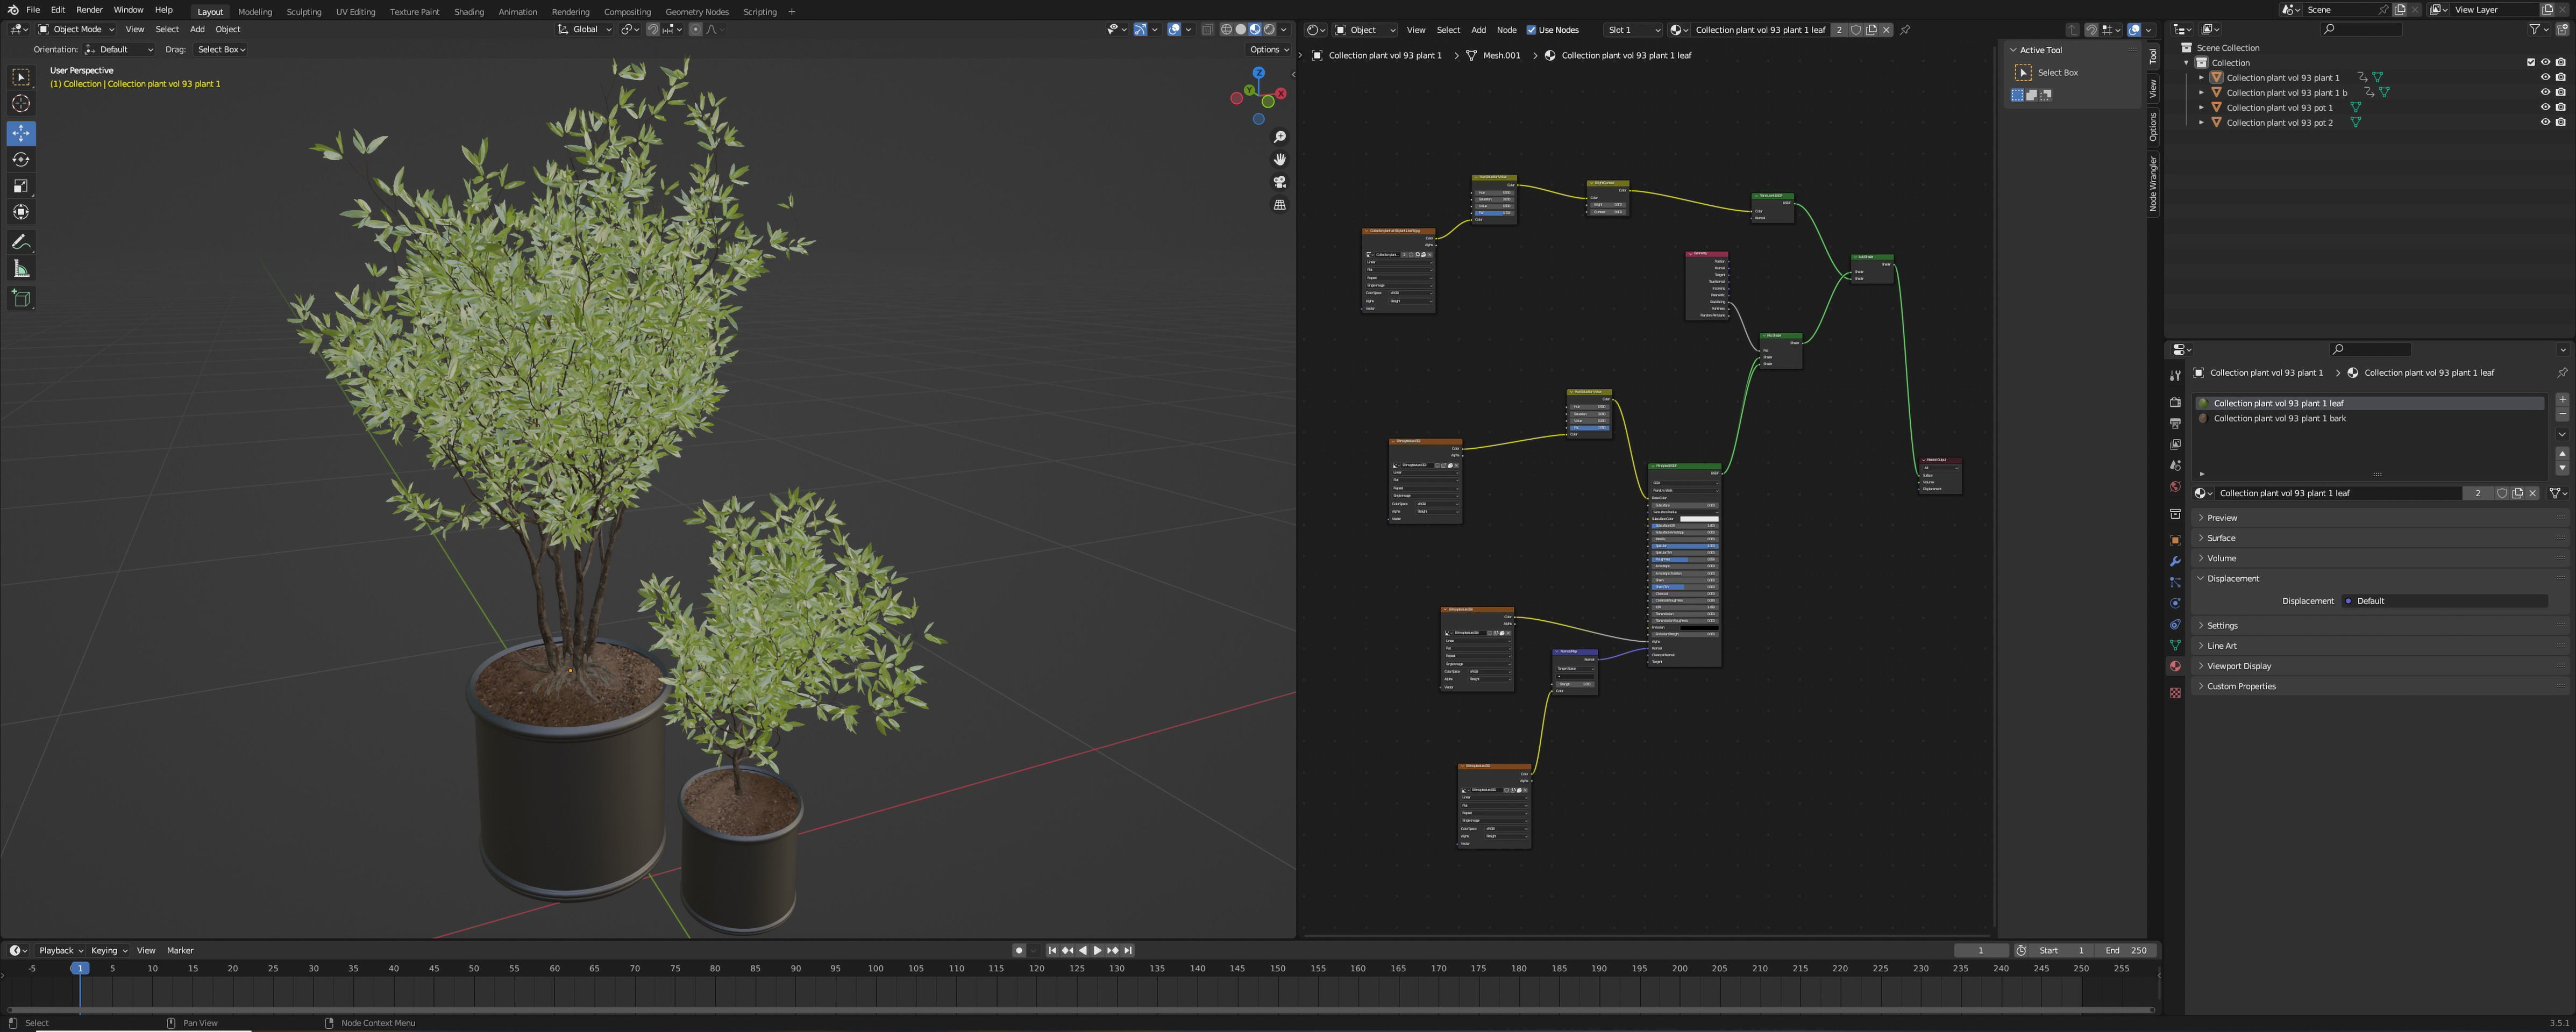Click the End frame 250 field

coord(2125,951)
